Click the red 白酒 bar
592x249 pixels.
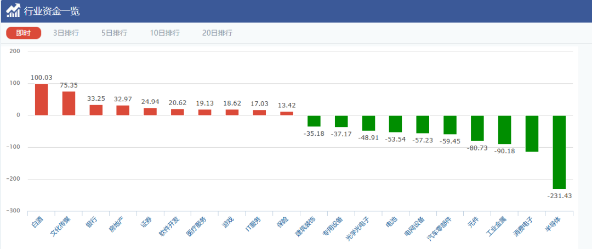tap(42, 100)
